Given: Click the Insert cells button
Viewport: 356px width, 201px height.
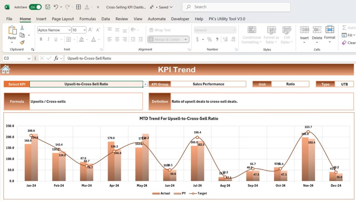Looking at the screenshot, I should [304, 34].
